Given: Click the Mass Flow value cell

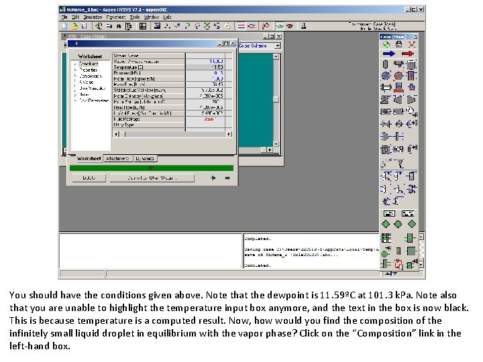Looking at the screenshot, I should 205,84.
